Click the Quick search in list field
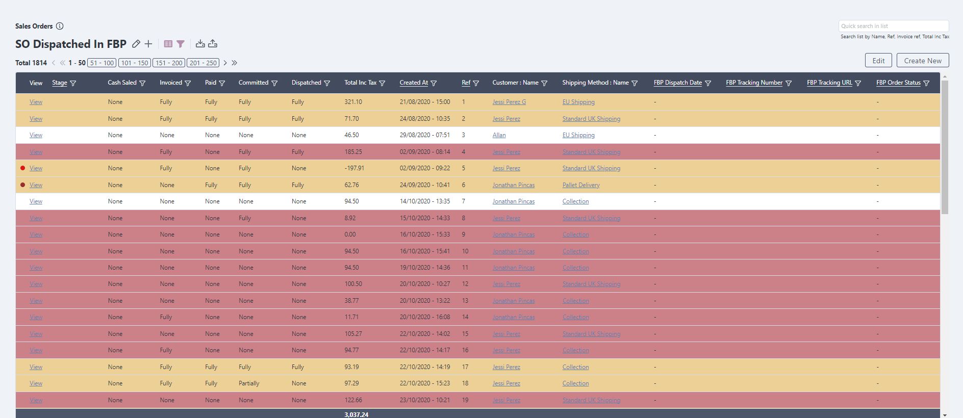Screen dimensions: 963x418 pos(893,26)
